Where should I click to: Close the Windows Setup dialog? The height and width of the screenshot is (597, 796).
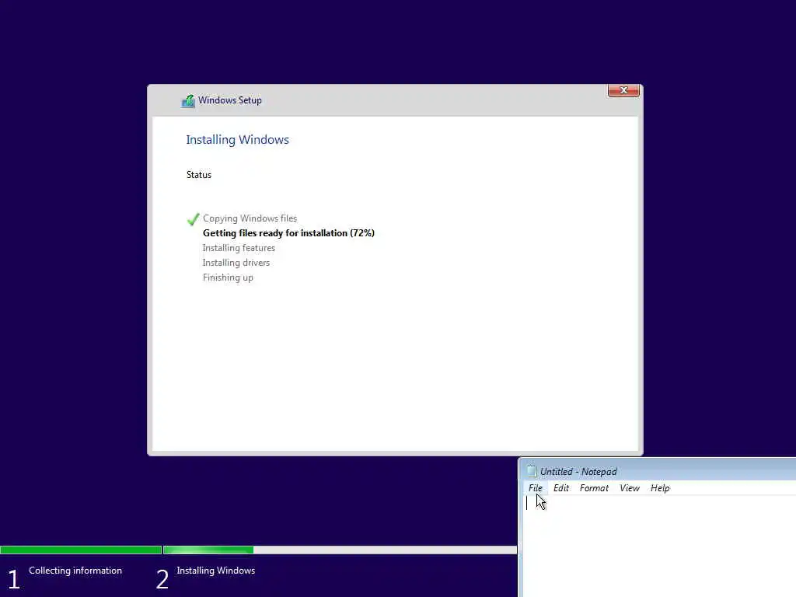click(623, 90)
